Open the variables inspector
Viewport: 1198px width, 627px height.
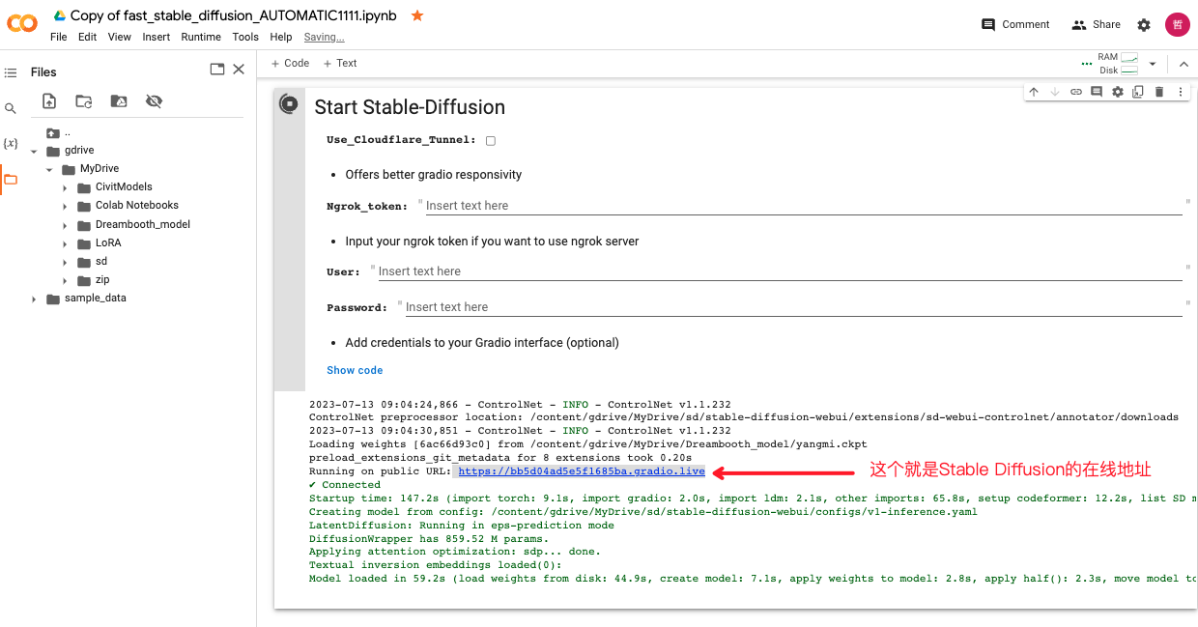point(11,143)
